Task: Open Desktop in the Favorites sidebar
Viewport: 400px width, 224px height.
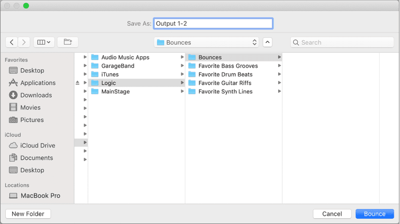Action: pyautogui.click(x=27, y=71)
